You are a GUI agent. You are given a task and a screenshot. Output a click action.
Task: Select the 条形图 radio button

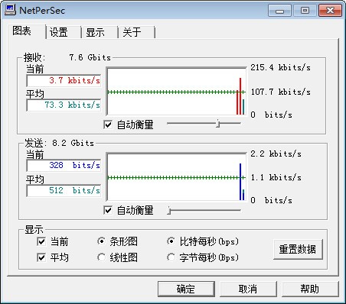point(101,241)
